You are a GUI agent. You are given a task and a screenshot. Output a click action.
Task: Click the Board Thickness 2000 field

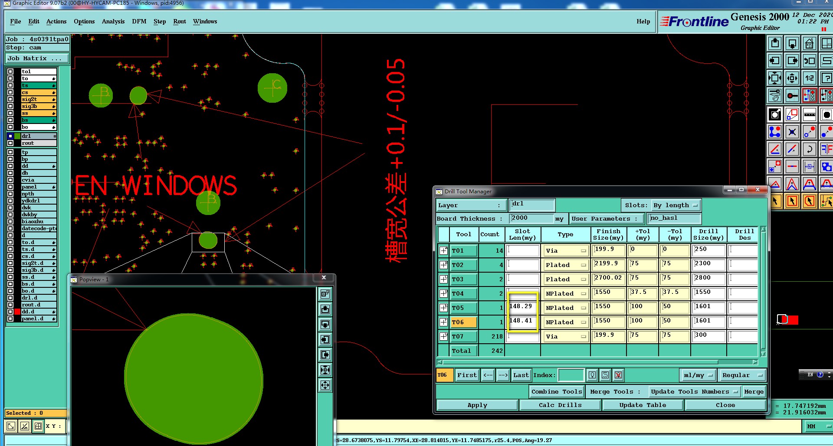tap(531, 218)
